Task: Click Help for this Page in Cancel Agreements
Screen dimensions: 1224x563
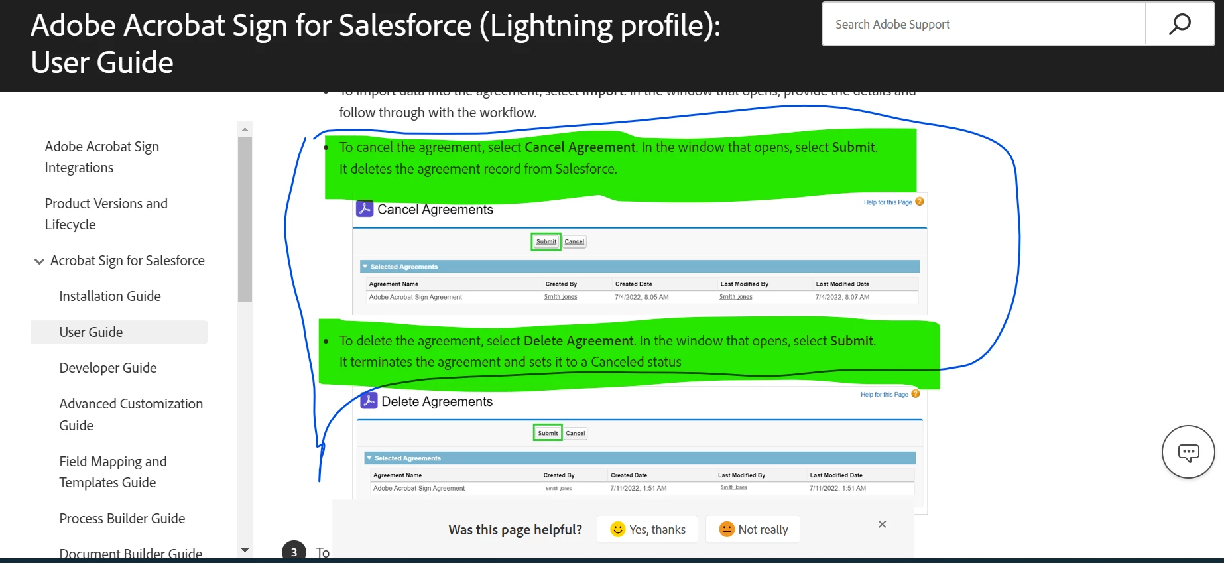Action: pos(888,202)
